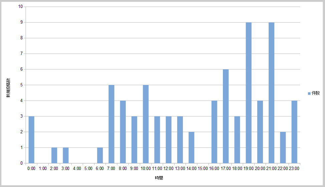The width and height of the screenshot is (325, 187).
Task: Click the 22:00 bar
Action: click(x=283, y=148)
